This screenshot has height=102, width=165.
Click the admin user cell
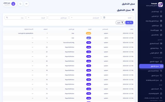(x=106, y=38)
